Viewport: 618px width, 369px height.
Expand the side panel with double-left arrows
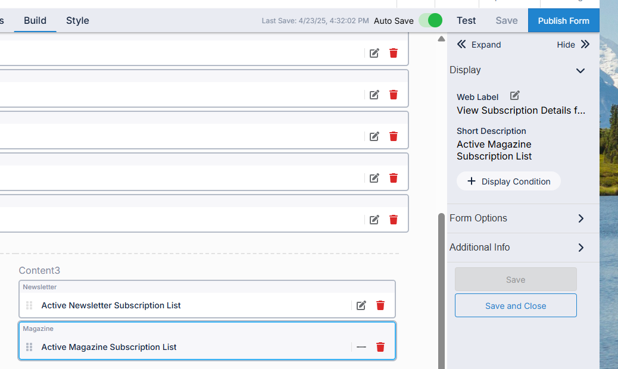tap(478, 45)
